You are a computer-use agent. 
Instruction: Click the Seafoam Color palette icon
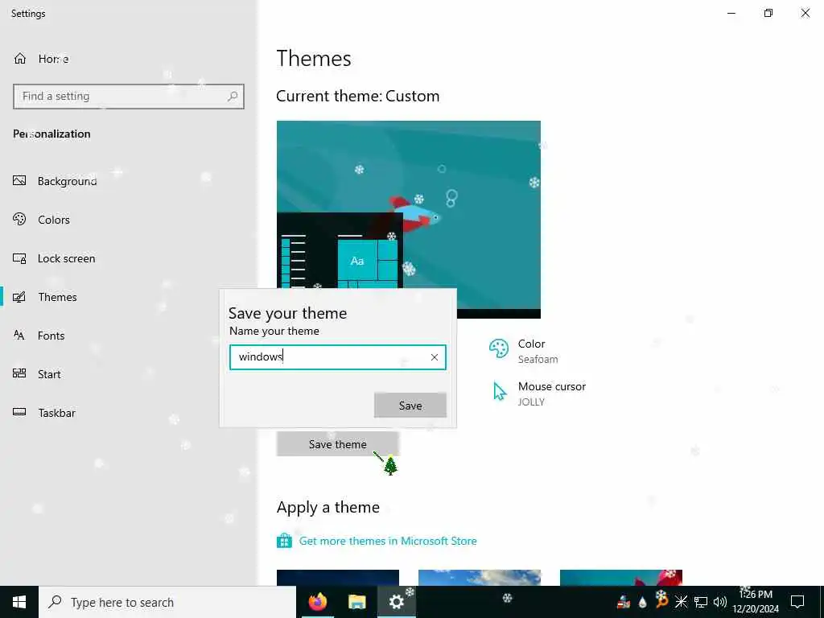click(x=498, y=348)
